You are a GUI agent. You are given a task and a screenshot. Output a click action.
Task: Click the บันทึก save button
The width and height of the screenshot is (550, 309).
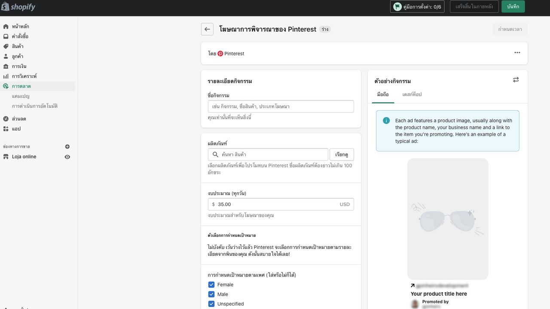513,6
